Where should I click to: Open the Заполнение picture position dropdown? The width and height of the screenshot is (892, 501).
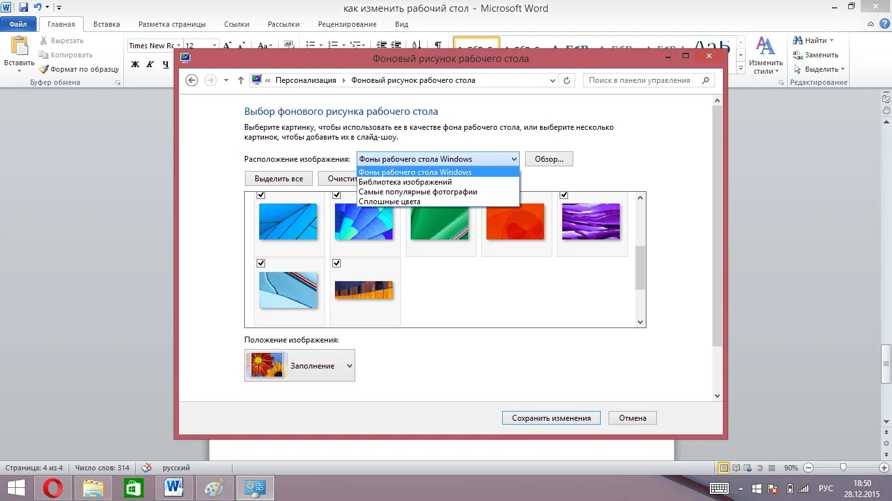click(300, 365)
